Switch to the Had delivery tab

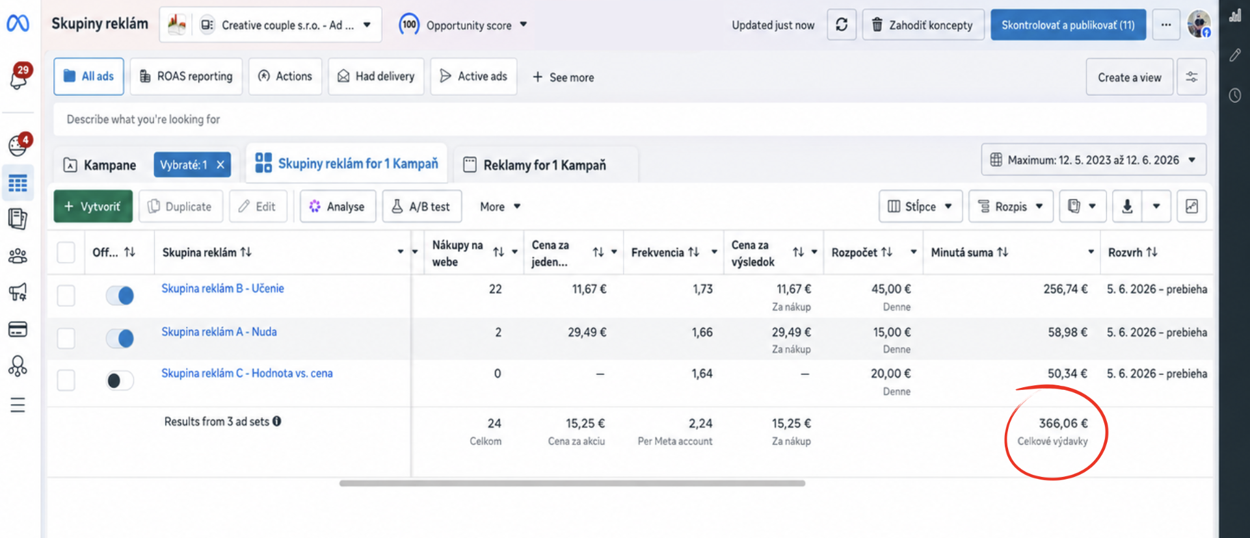point(376,77)
